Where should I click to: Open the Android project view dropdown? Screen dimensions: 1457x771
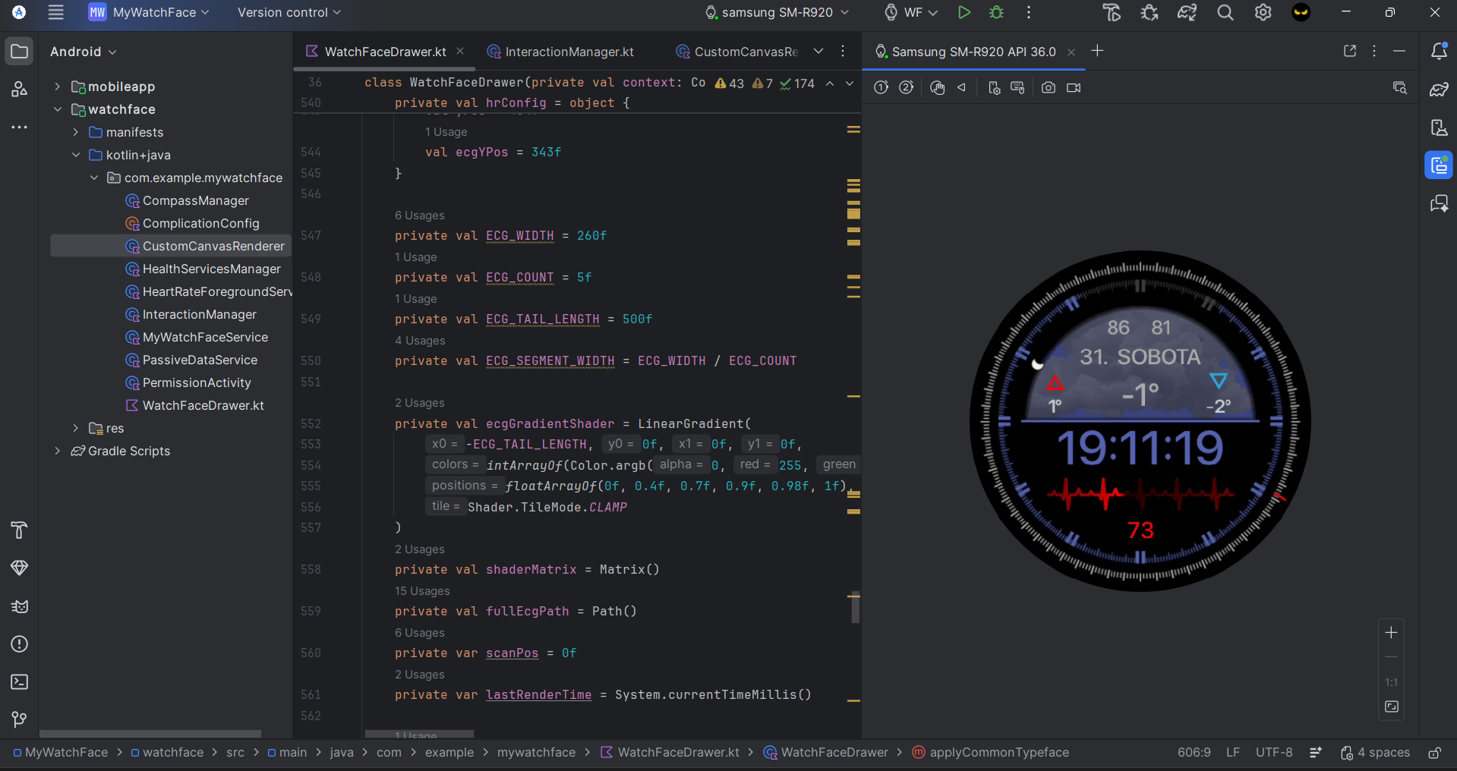pos(83,52)
